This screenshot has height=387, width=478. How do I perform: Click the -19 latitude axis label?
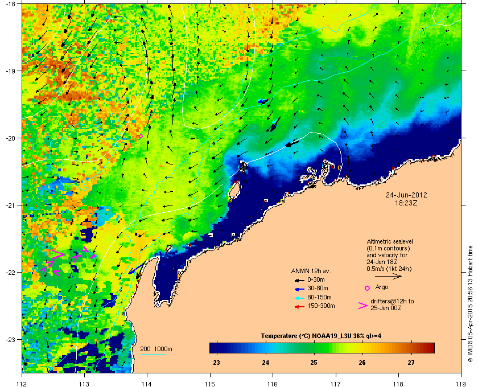(11, 71)
